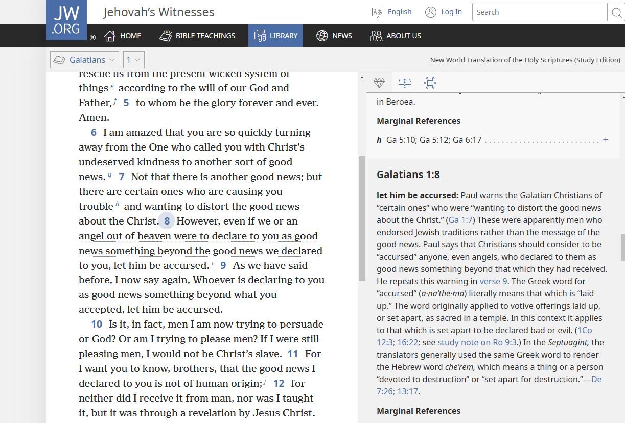Click the 'Galatians 1:8' study note heading
The height and width of the screenshot is (423, 625).
point(408,175)
